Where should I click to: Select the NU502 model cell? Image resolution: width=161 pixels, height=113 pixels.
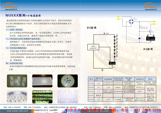(91, 87)
